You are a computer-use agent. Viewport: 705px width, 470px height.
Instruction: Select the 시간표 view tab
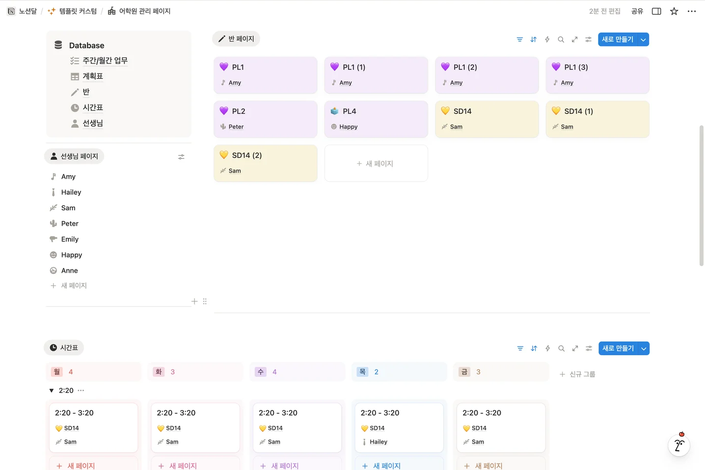point(64,347)
